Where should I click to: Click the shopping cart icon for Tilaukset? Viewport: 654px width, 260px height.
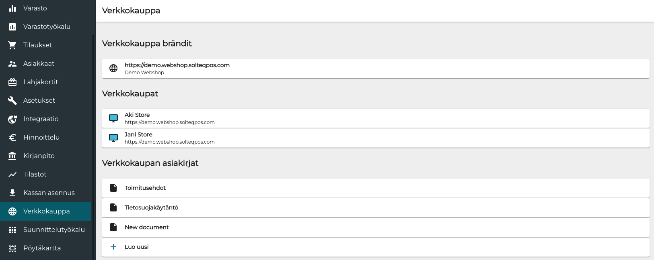(x=12, y=45)
